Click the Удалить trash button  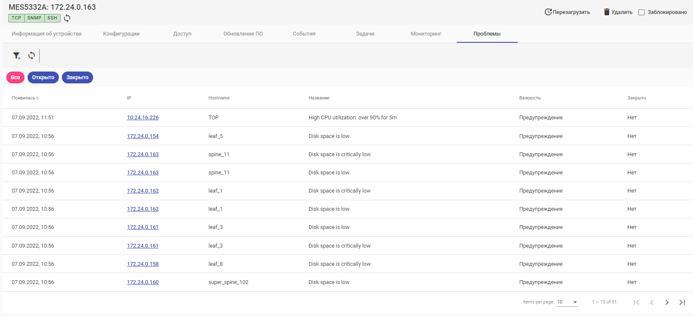click(618, 12)
